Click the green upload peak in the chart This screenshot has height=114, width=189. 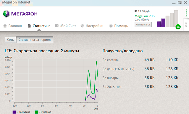click(96, 61)
